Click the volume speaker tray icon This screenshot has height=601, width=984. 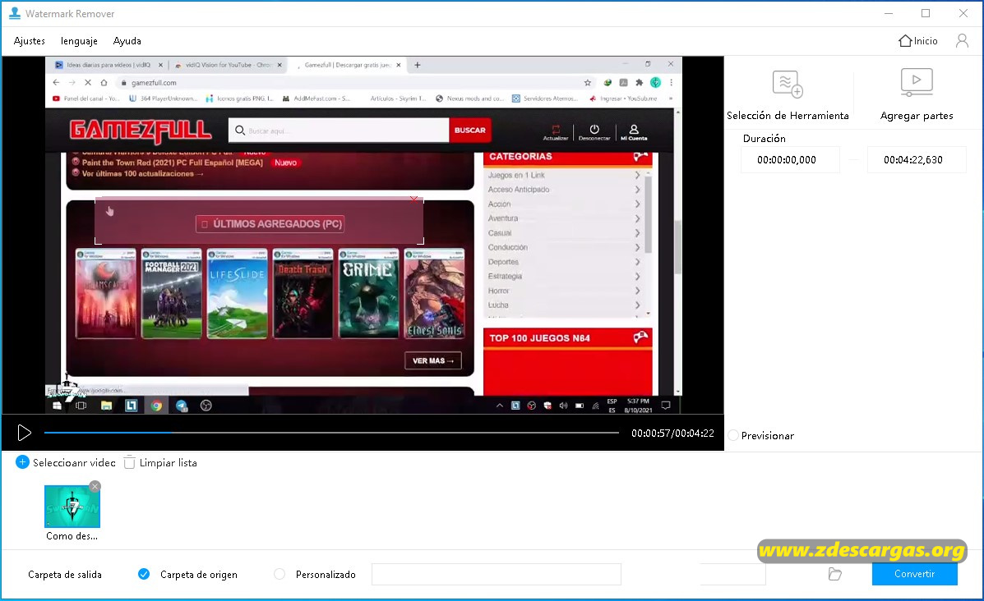point(563,406)
